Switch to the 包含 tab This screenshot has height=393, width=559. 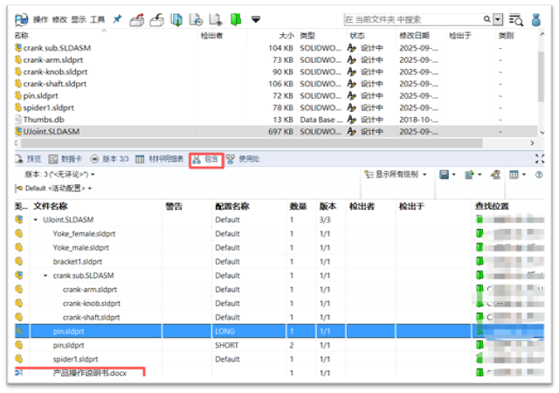206,159
